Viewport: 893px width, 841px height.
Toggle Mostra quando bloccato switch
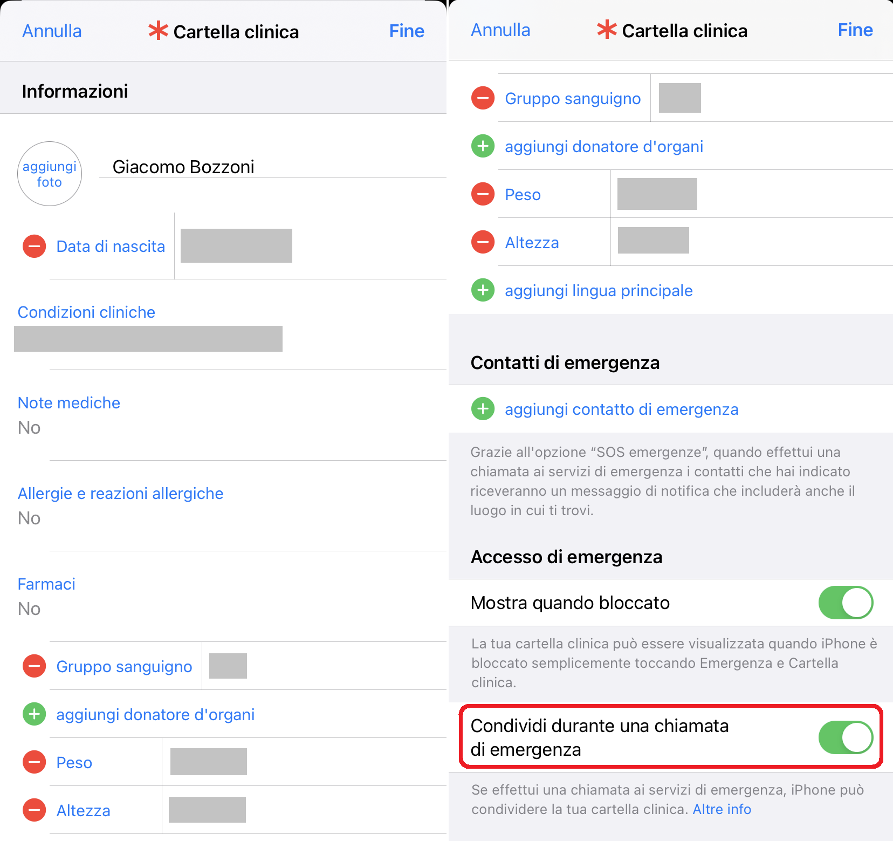(x=845, y=603)
